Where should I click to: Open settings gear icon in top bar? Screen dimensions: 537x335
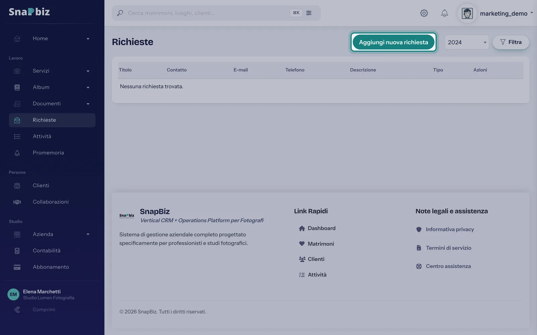424,13
